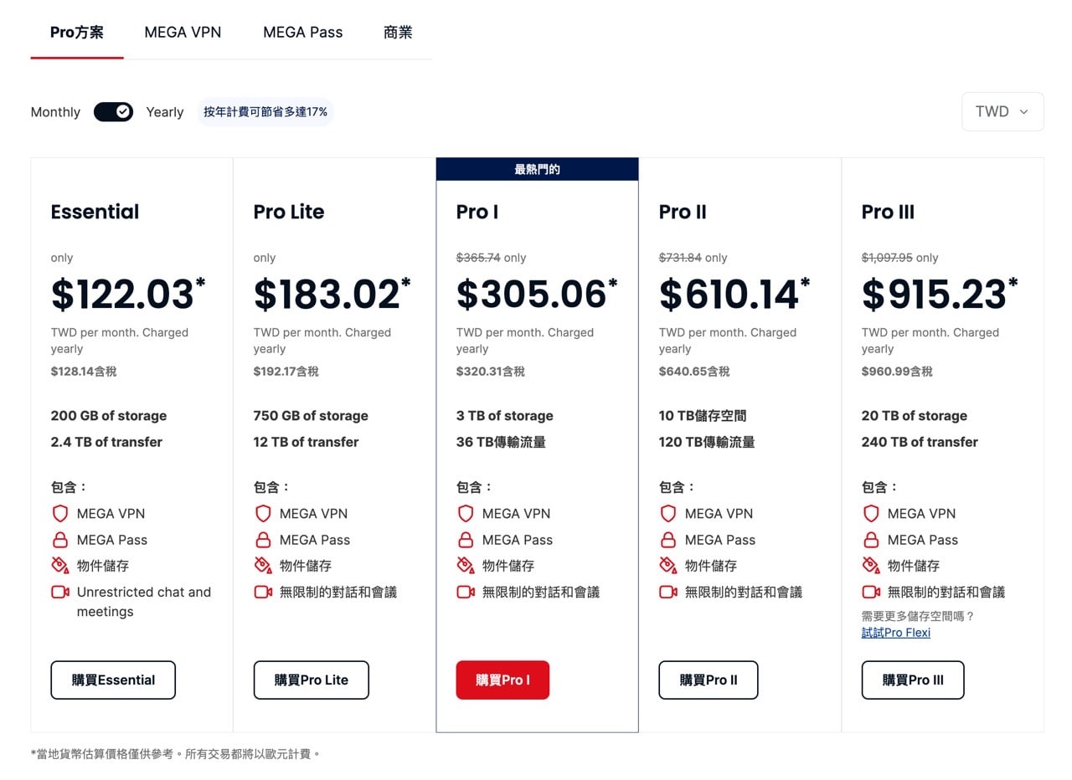Click the object storage bucket icon in Pro Lite
This screenshot has height=780, width=1072.
(x=262, y=566)
